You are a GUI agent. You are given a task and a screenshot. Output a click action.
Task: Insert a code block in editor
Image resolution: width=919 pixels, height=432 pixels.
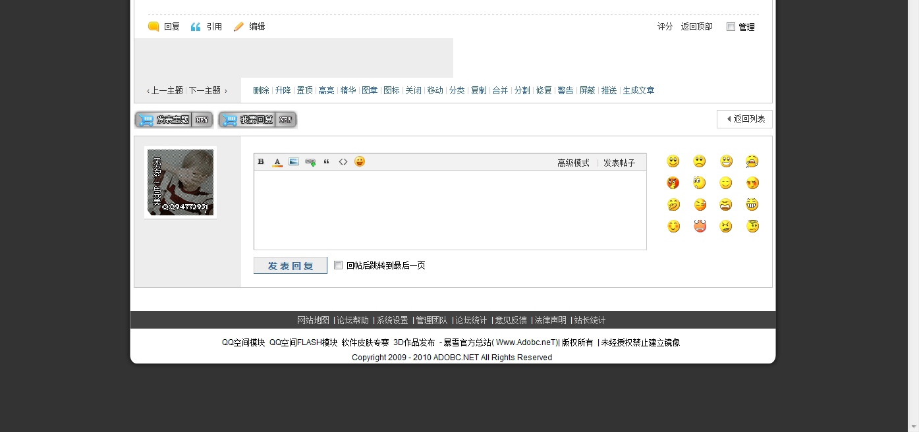[343, 161]
